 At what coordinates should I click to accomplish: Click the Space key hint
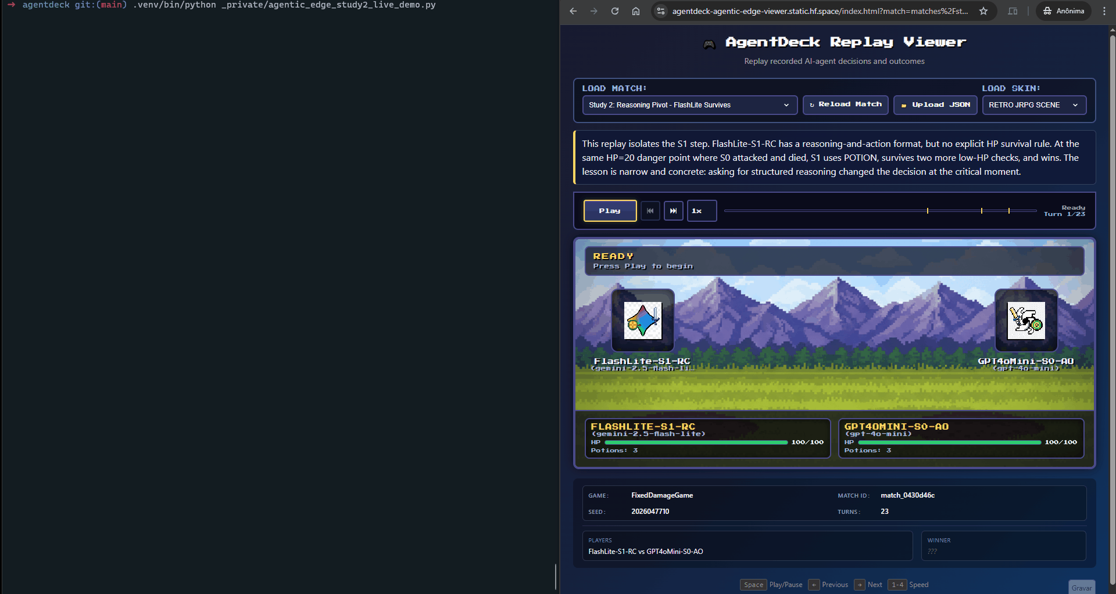(x=753, y=585)
